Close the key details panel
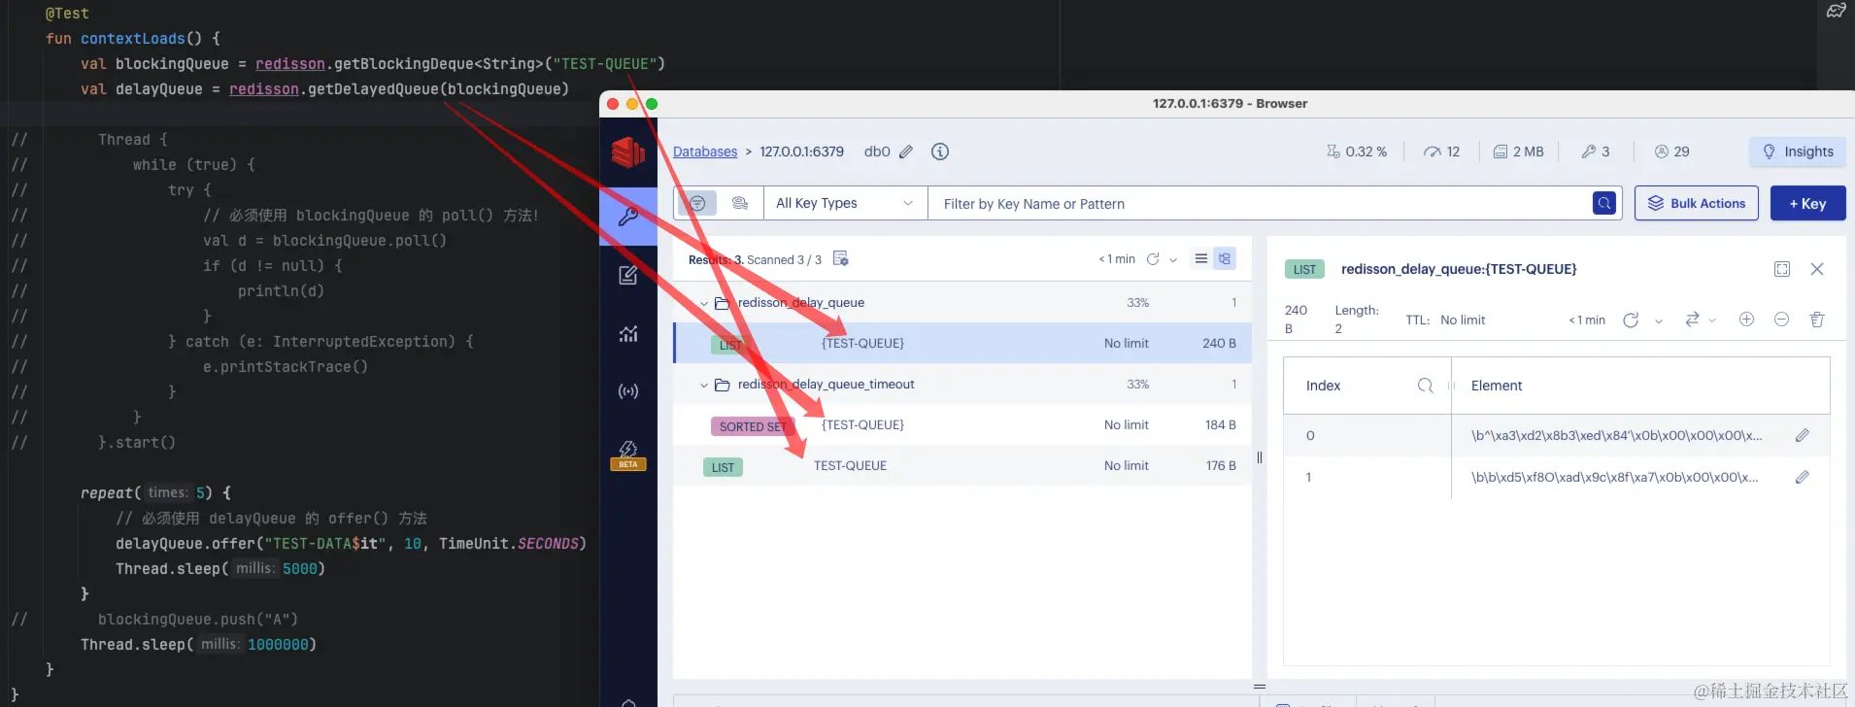Viewport: 1855px width, 707px height. coord(1817,269)
